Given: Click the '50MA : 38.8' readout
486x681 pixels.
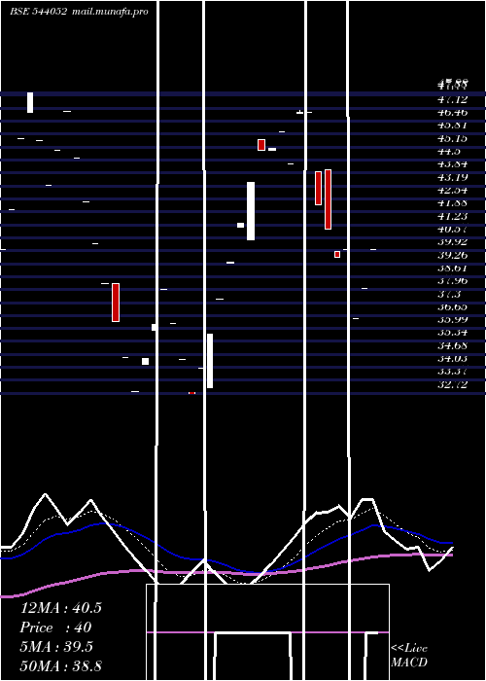Looking at the screenshot, I should tap(60, 665).
